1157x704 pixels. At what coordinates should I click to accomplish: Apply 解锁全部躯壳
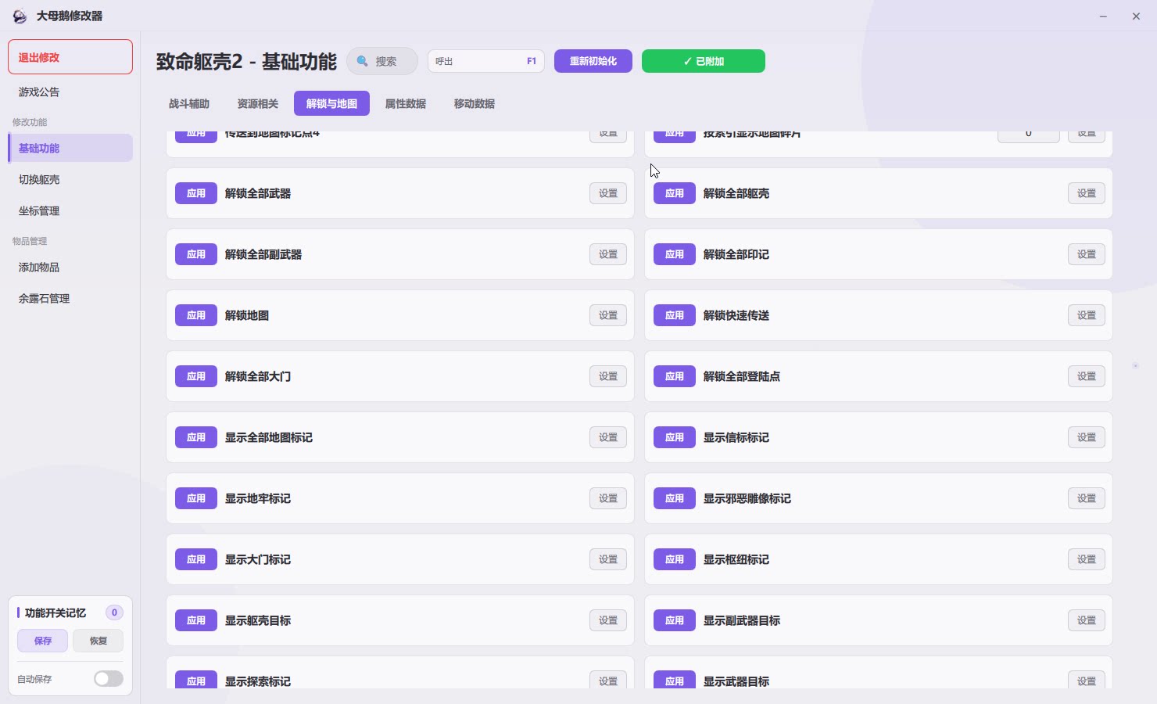coord(675,193)
